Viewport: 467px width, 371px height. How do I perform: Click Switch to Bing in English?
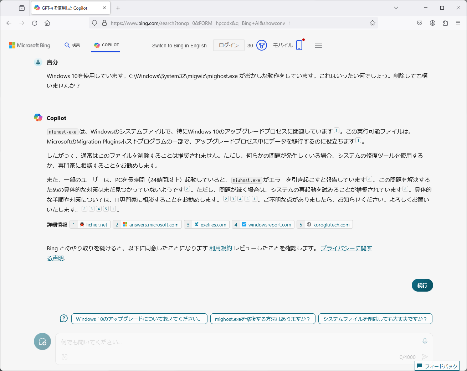[x=179, y=46]
